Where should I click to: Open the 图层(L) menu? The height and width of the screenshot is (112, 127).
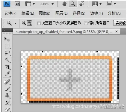[x=61, y=13]
